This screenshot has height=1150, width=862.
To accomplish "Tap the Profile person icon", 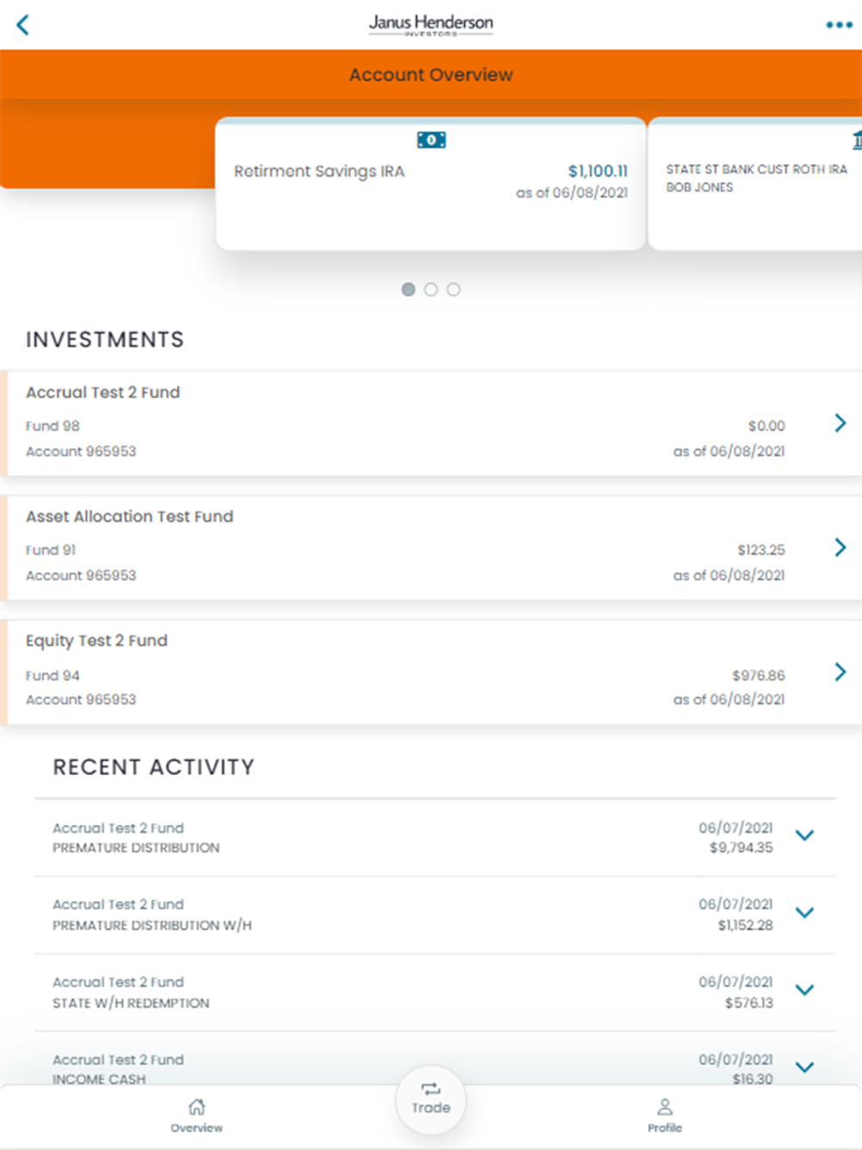I will point(665,1107).
